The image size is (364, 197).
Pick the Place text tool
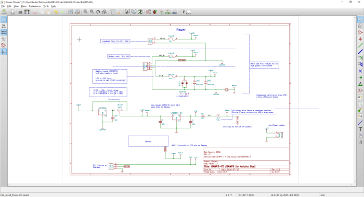360,129
